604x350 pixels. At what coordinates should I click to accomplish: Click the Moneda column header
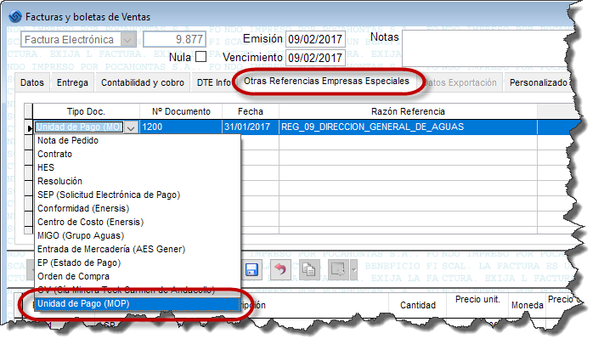pos(527,305)
